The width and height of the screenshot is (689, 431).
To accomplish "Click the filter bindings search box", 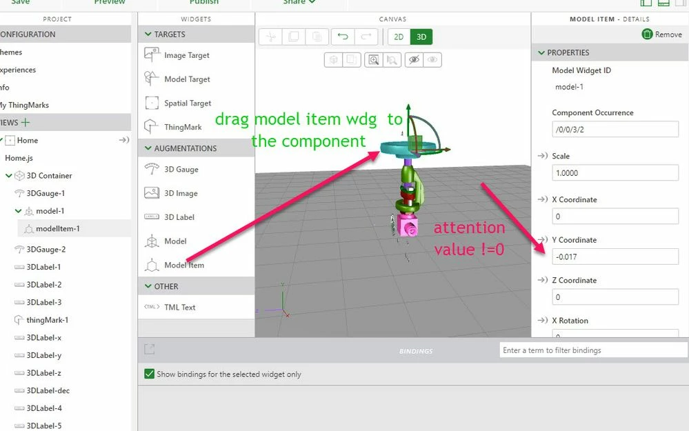I will 593,350.
